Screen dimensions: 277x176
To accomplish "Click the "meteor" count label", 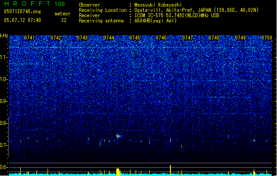I will pos(63,14).
